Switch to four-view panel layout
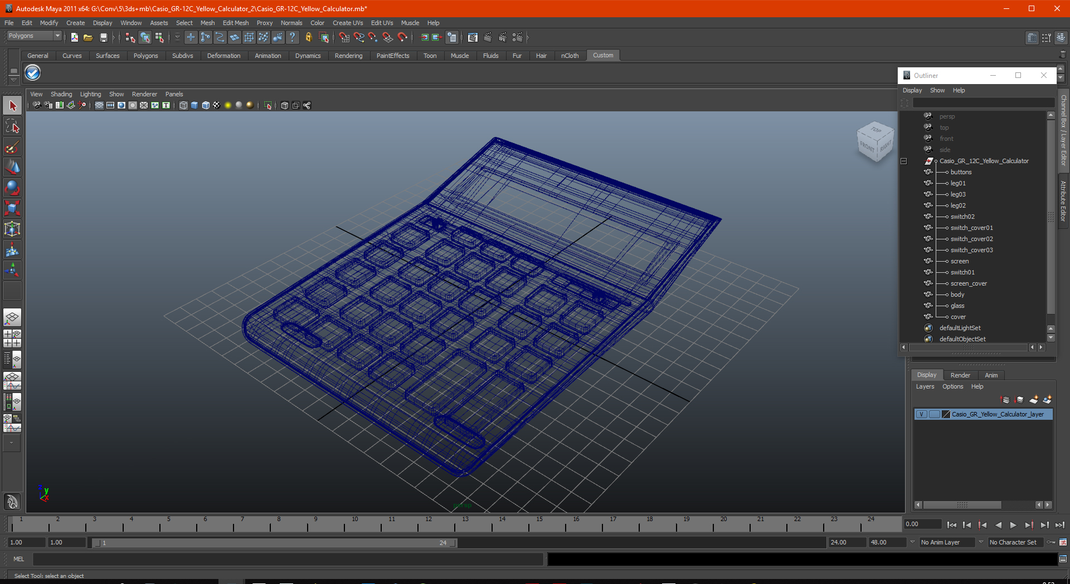The width and height of the screenshot is (1070, 584). [x=12, y=338]
